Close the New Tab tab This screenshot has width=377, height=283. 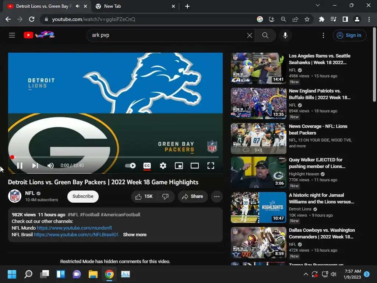(173, 7)
